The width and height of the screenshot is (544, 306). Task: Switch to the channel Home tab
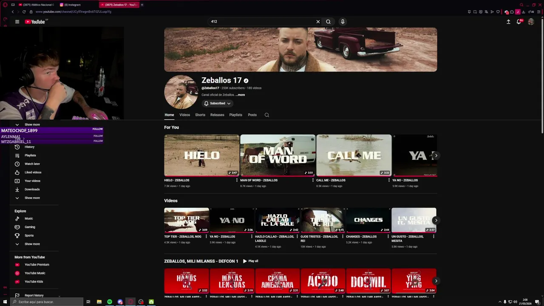(x=169, y=115)
